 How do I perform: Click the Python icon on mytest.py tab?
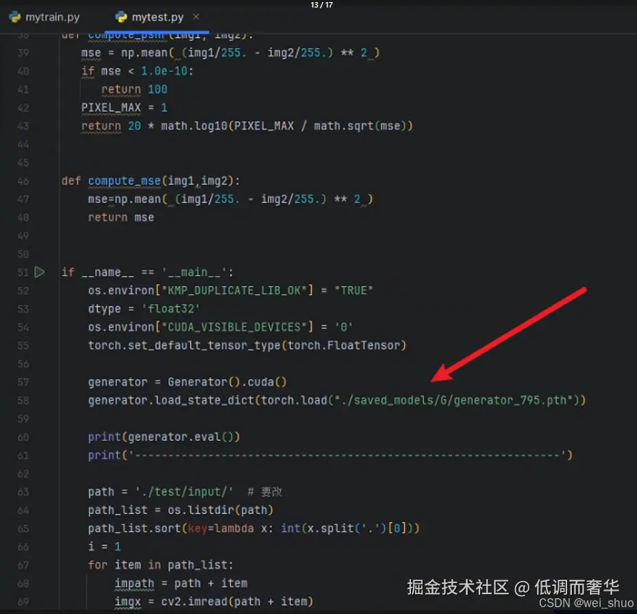pyautogui.click(x=121, y=17)
